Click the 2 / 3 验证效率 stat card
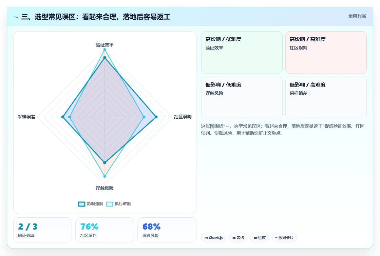This screenshot has width=380, height=256. [42, 230]
